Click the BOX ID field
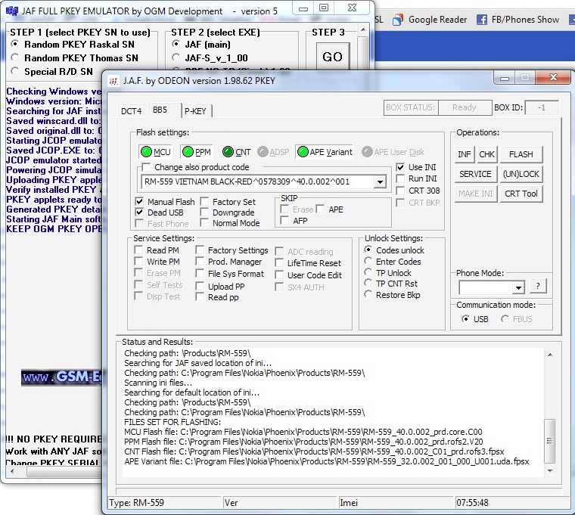Viewport: 575px width, 515px height. (x=542, y=107)
